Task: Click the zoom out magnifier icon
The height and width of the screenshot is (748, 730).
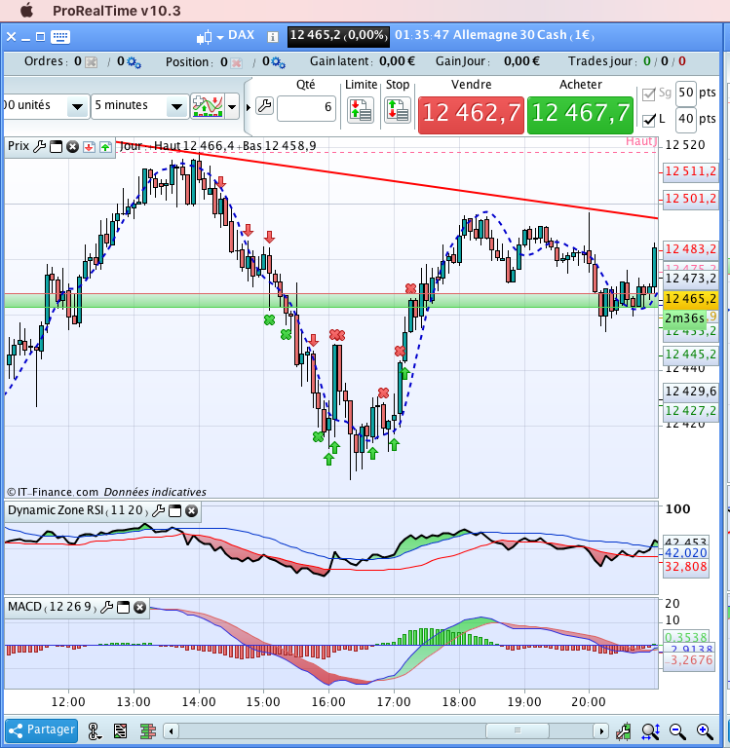Action: 677,730
